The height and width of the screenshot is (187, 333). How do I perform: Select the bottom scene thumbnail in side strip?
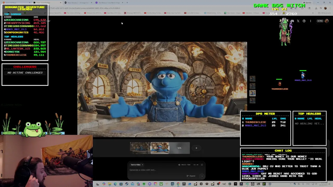pyautogui.click(x=252, y=100)
